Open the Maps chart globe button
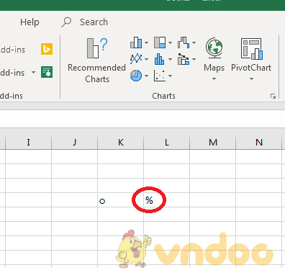Image resolution: width=285 pixels, height=278 pixels. coord(214,59)
